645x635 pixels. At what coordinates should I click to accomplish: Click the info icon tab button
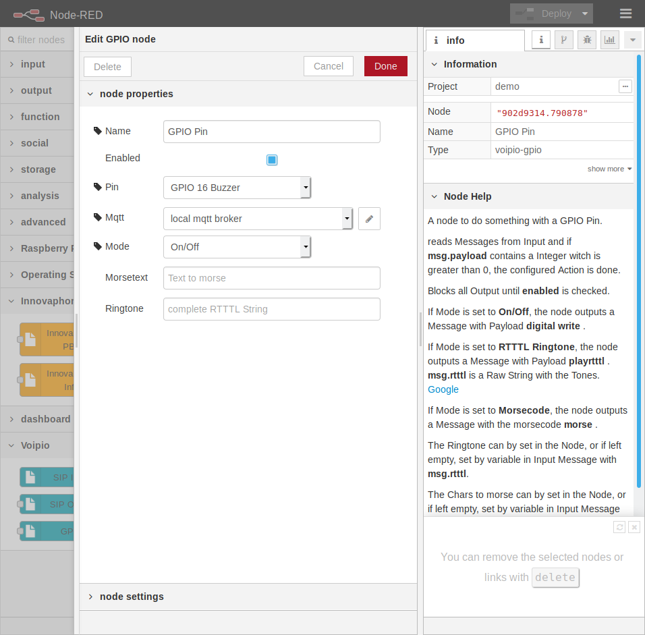point(541,40)
